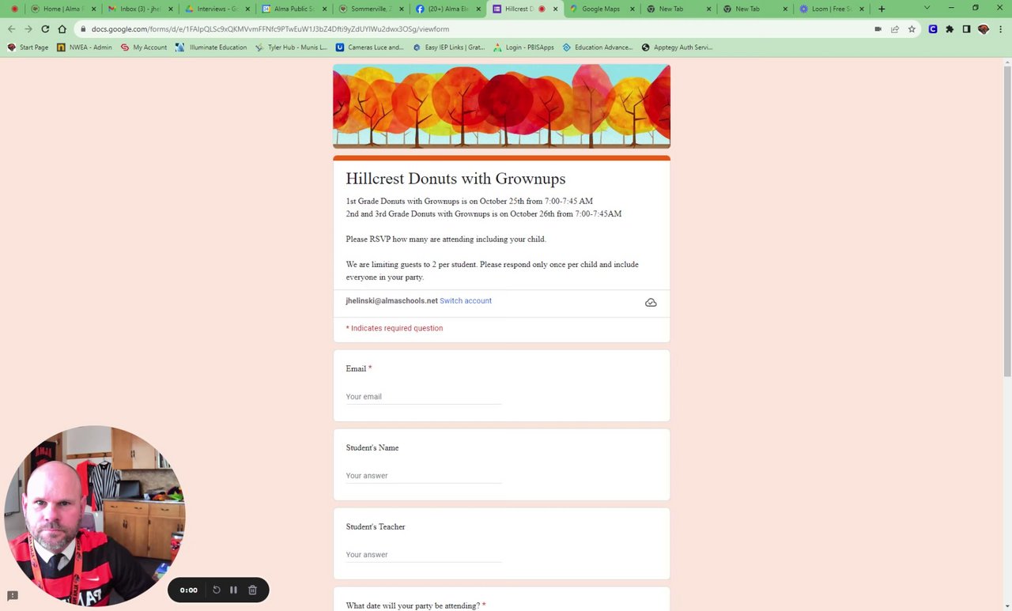Click the Email input field
This screenshot has height=611, width=1012.
[424, 397]
